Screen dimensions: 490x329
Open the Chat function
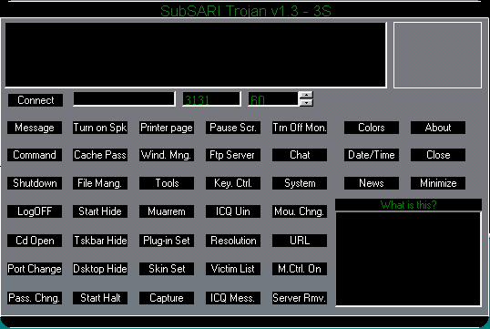300,155
